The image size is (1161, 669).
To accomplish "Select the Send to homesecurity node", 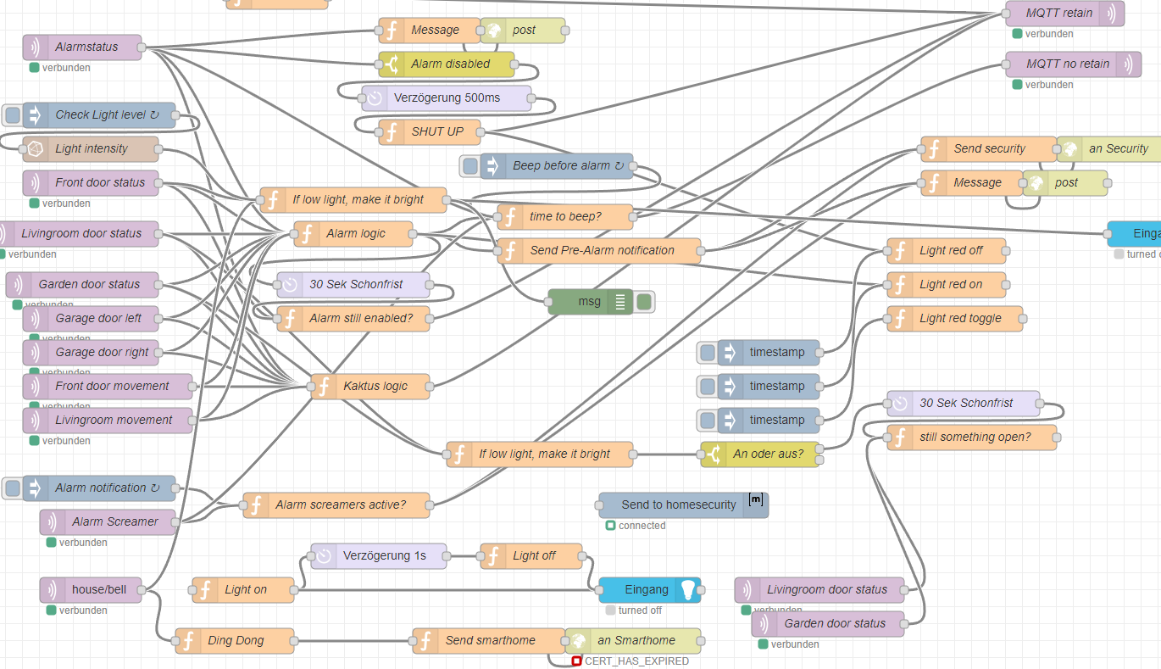I will point(678,505).
